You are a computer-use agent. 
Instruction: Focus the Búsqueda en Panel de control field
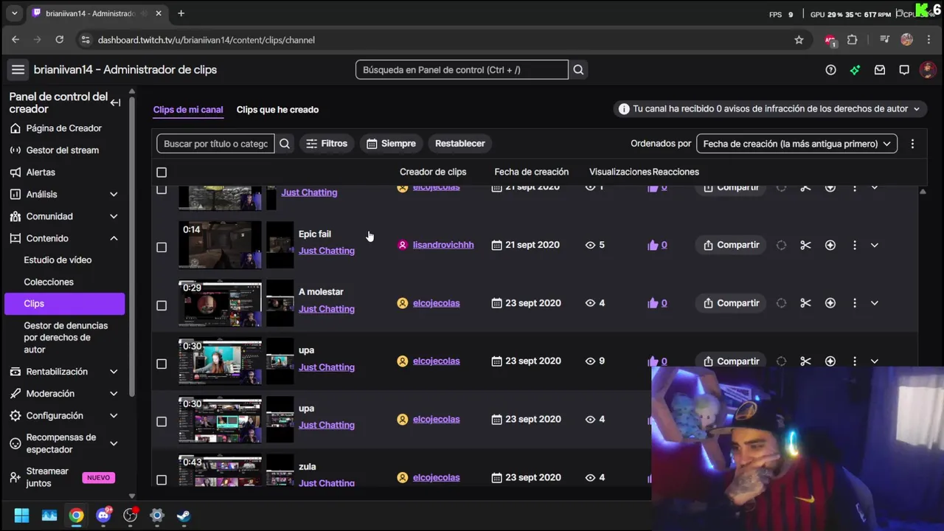point(462,70)
